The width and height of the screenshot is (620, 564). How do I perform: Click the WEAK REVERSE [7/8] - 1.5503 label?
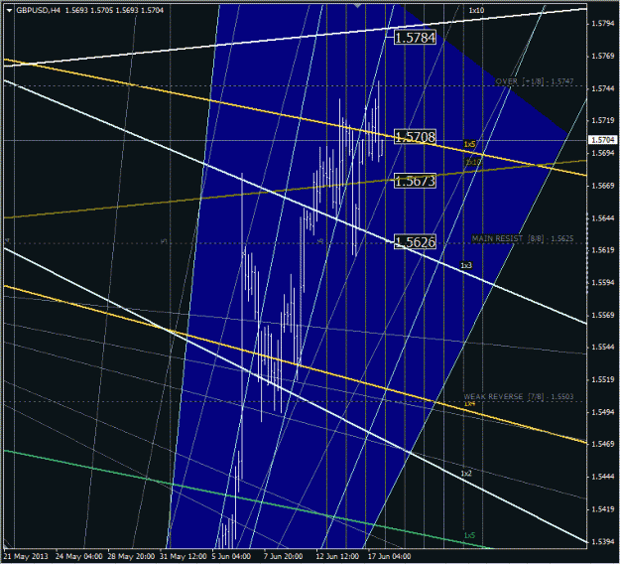[x=519, y=396]
